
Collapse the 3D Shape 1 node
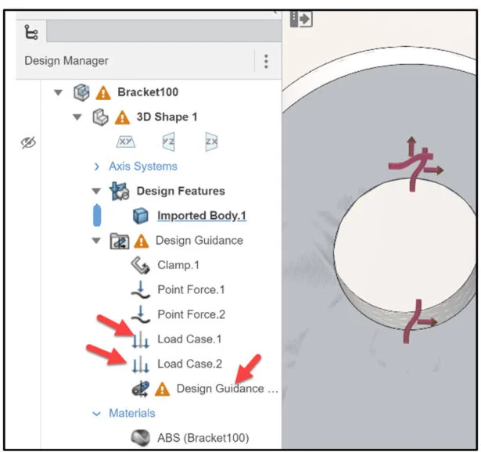click(77, 117)
